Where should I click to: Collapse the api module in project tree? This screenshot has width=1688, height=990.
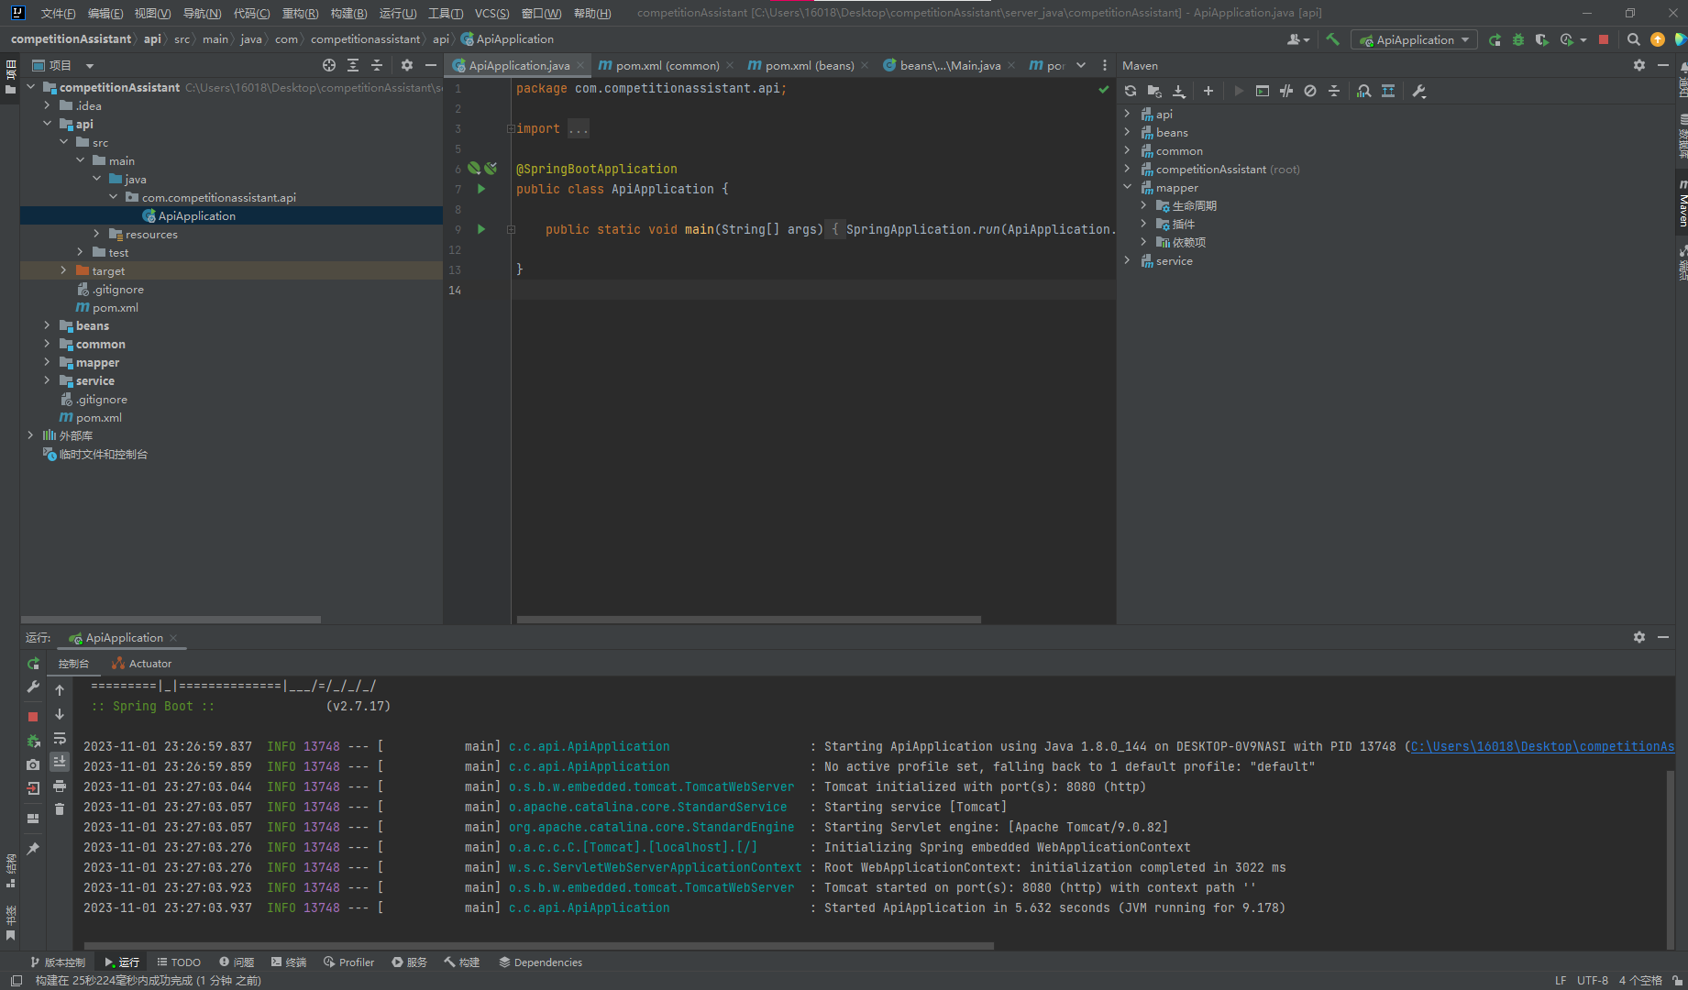(x=47, y=124)
